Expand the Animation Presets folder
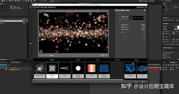 163,52
